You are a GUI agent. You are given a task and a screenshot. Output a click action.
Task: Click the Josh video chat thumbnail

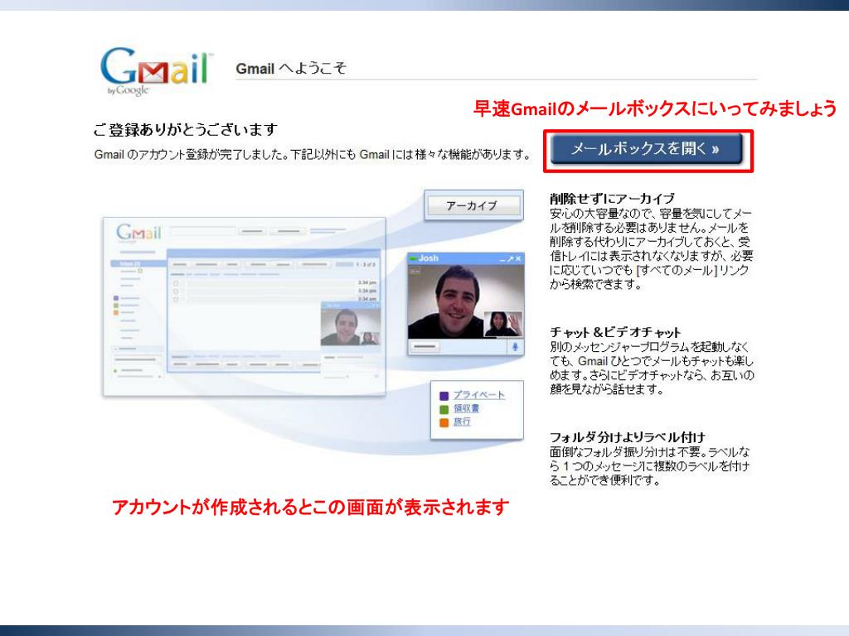pyautogui.click(x=466, y=301)
